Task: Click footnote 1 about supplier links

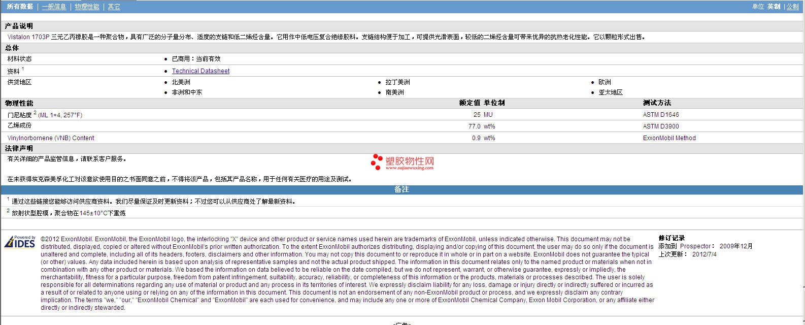Action: 151,201
